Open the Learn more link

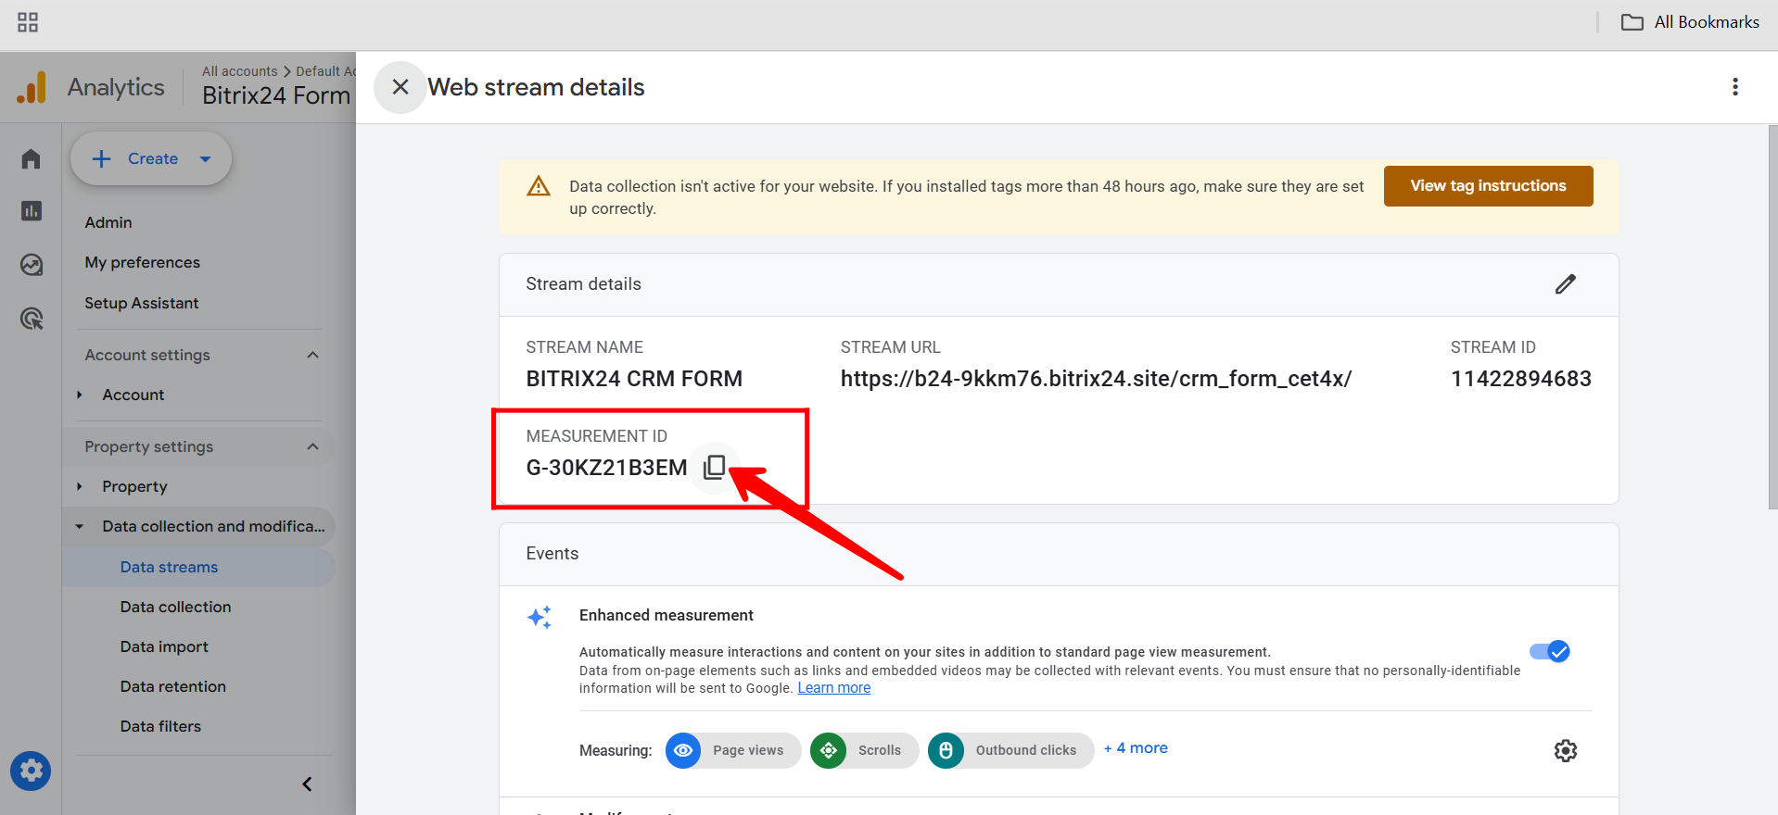[833, 688]
